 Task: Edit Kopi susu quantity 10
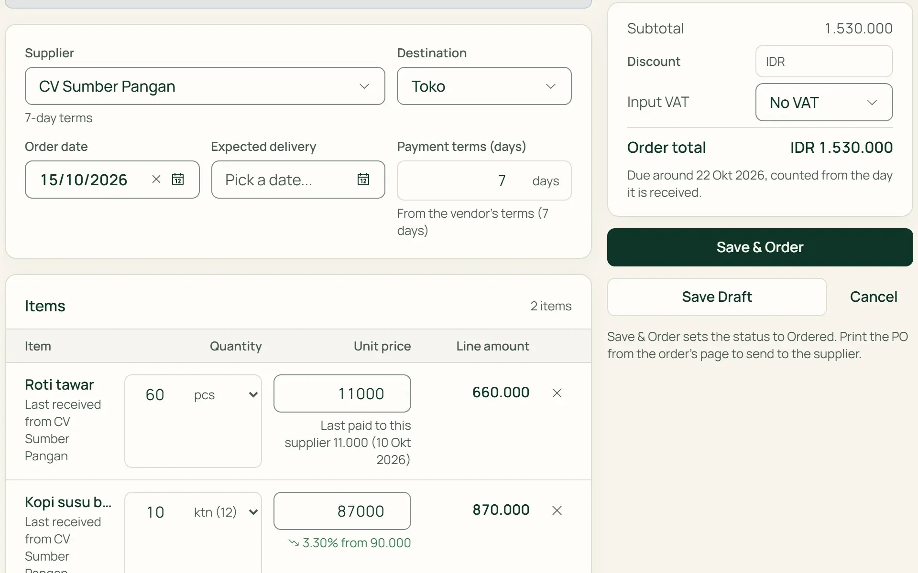pos(156,512)
